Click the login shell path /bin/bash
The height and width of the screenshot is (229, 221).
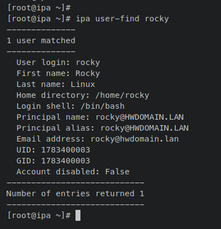tap(102, 106)
